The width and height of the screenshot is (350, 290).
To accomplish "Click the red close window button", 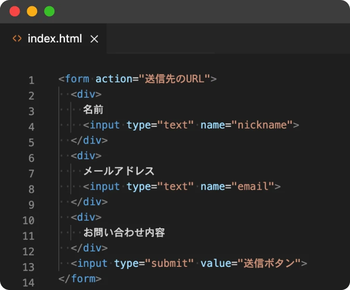I will tap(15, 12).
